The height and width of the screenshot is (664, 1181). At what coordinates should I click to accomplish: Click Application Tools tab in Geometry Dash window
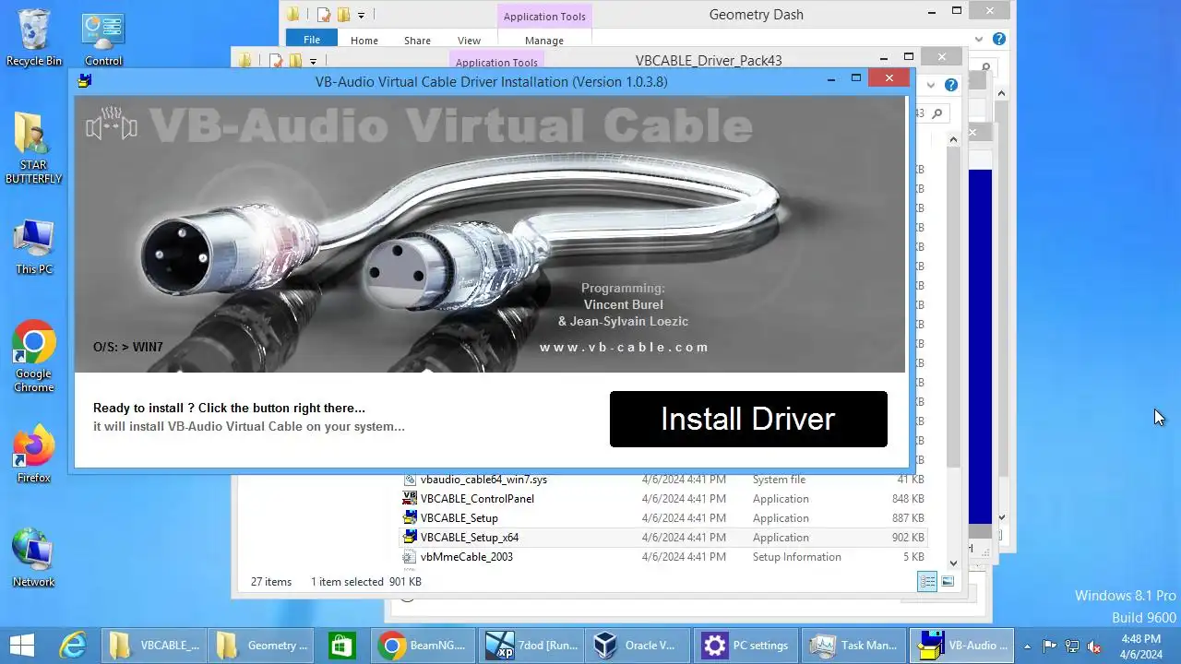tap(544, 17)
